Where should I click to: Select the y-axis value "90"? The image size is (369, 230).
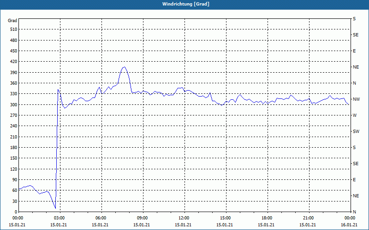tap(15, 180)
